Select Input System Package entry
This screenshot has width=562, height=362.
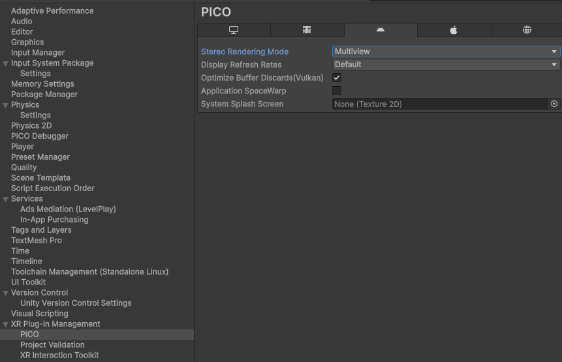point(52,63)
